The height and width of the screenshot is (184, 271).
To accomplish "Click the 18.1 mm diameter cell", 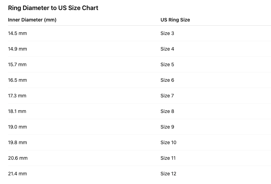I will 17,111.
